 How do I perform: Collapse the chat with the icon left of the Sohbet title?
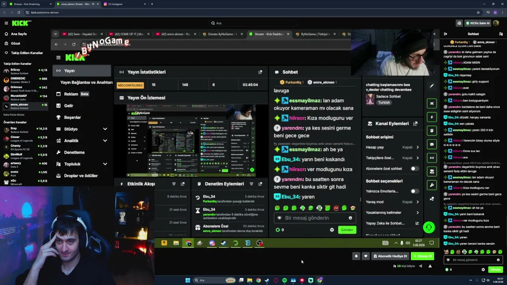tap(446, 34)
